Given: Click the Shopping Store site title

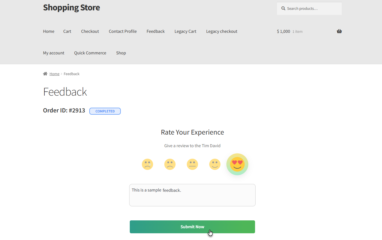Looking at the screenshot, I should (x=71, y=8).
